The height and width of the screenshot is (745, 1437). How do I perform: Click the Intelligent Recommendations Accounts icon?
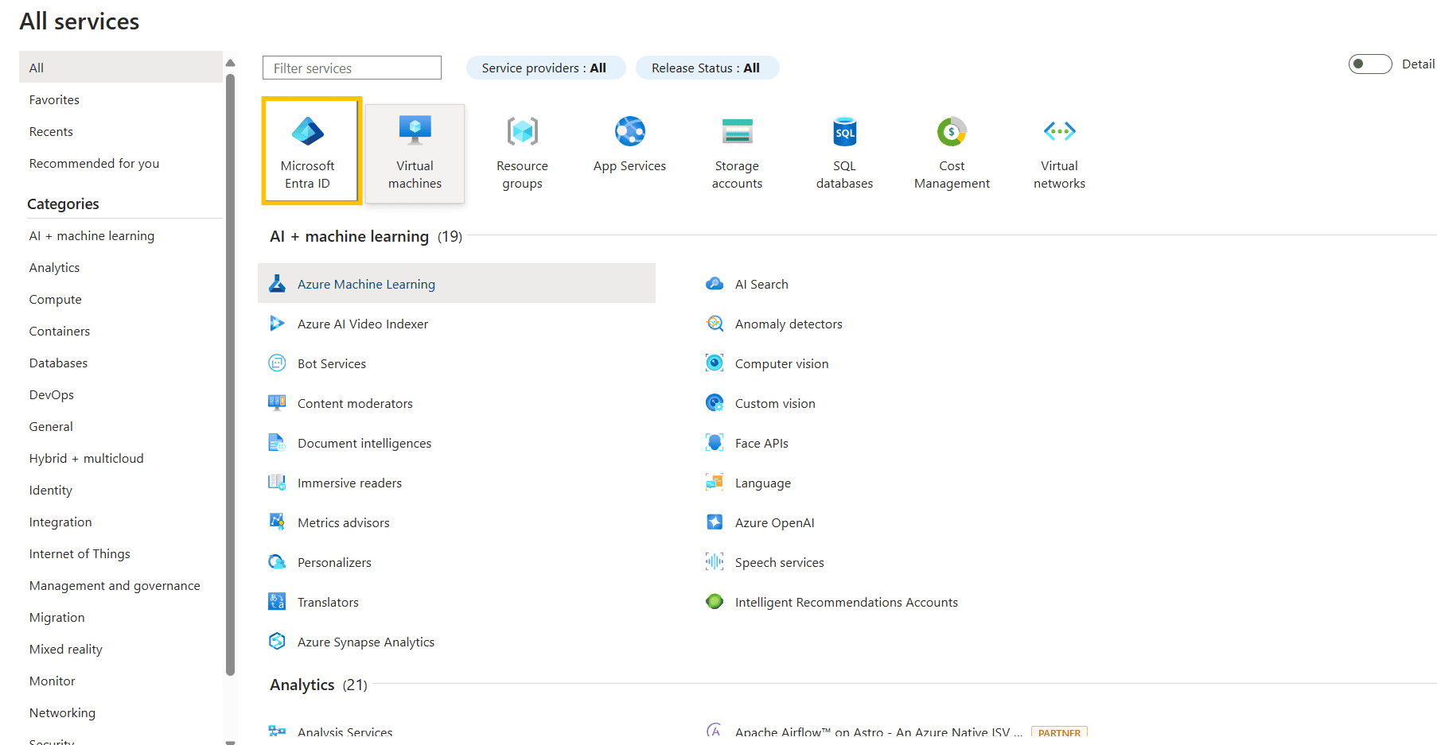715,602
